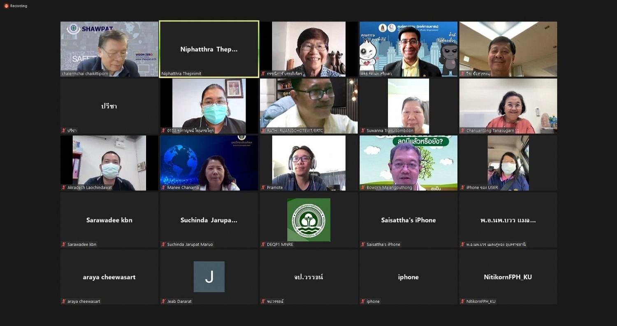Image resolution: width=617 pixels, height=326 pixels.
Task: Click muted mic icon beside Saisattha's iPhone label
Action: coord(363,244)
